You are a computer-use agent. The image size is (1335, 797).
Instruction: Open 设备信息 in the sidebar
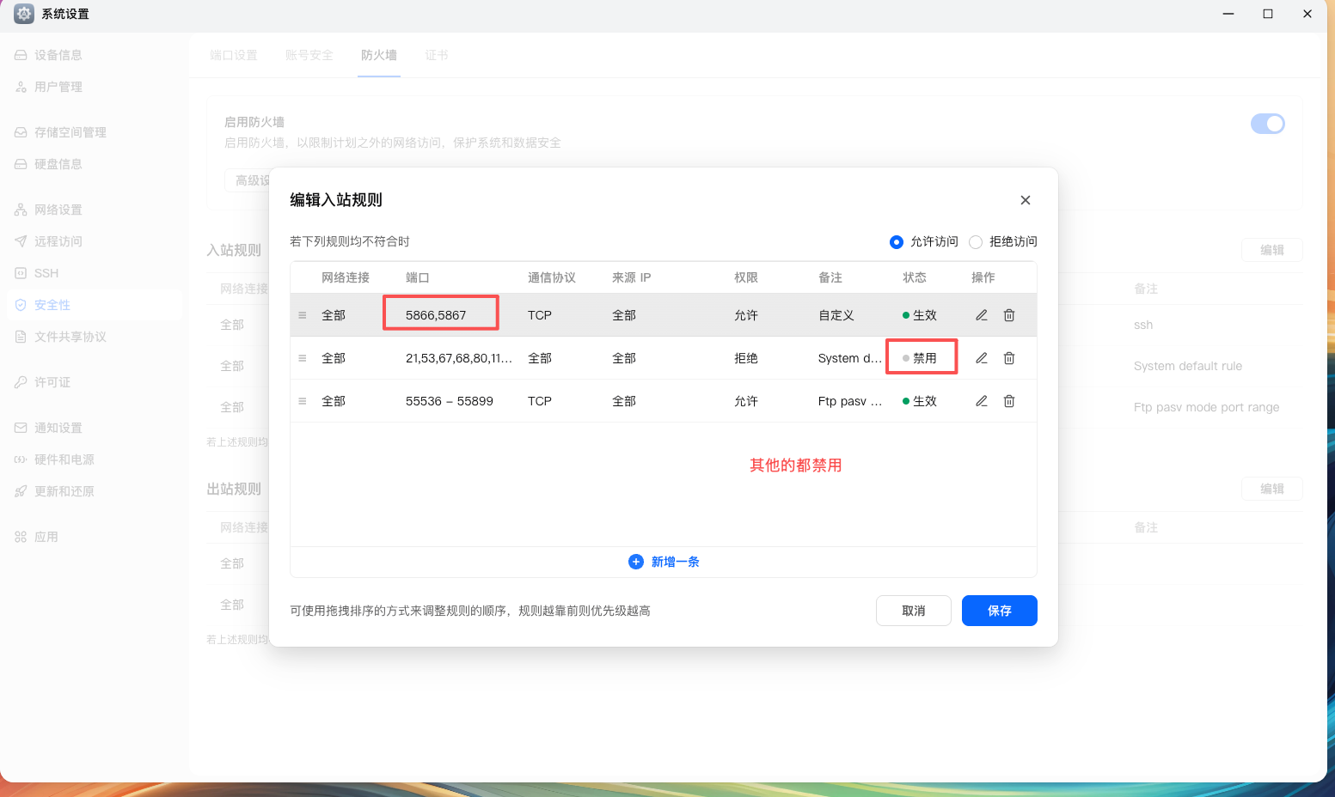(58, 55)
